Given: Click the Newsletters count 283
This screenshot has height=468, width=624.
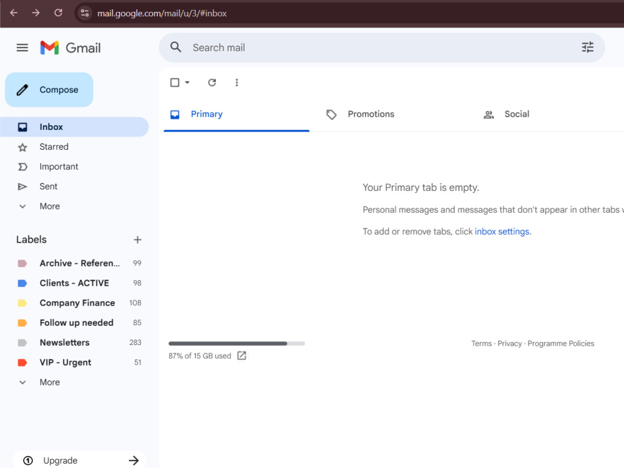Looking at the screenshot, I should pyautogui.click(x=135, y=343).
